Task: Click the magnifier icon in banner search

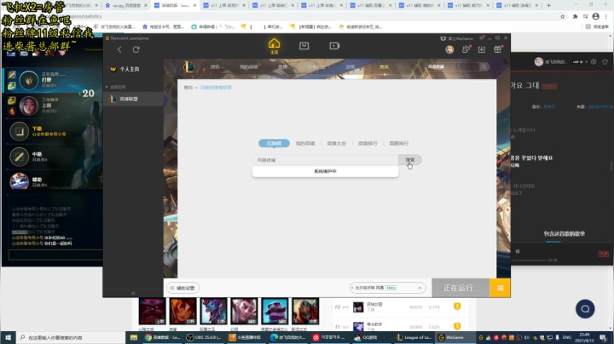Action: [x=484, y=67]
